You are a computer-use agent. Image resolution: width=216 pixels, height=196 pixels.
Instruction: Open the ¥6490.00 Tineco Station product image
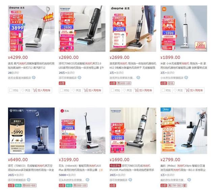click(31, 131)
